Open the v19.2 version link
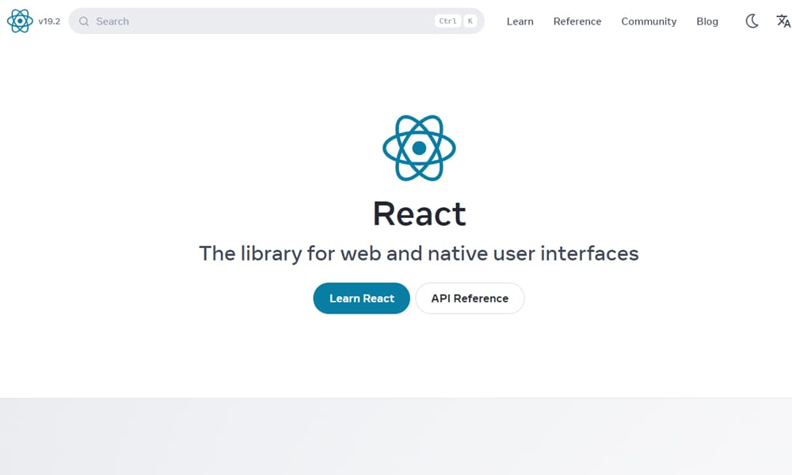 [x=49, y=21]
